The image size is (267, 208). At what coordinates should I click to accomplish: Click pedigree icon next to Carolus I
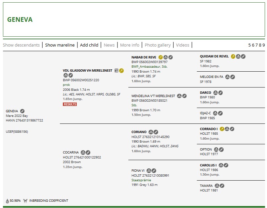(221, 165)
